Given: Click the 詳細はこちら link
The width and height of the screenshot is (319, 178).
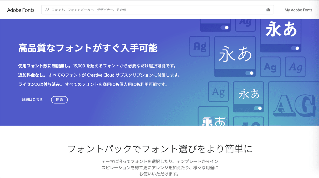Looking at the screenshot, I should point(32,100).
